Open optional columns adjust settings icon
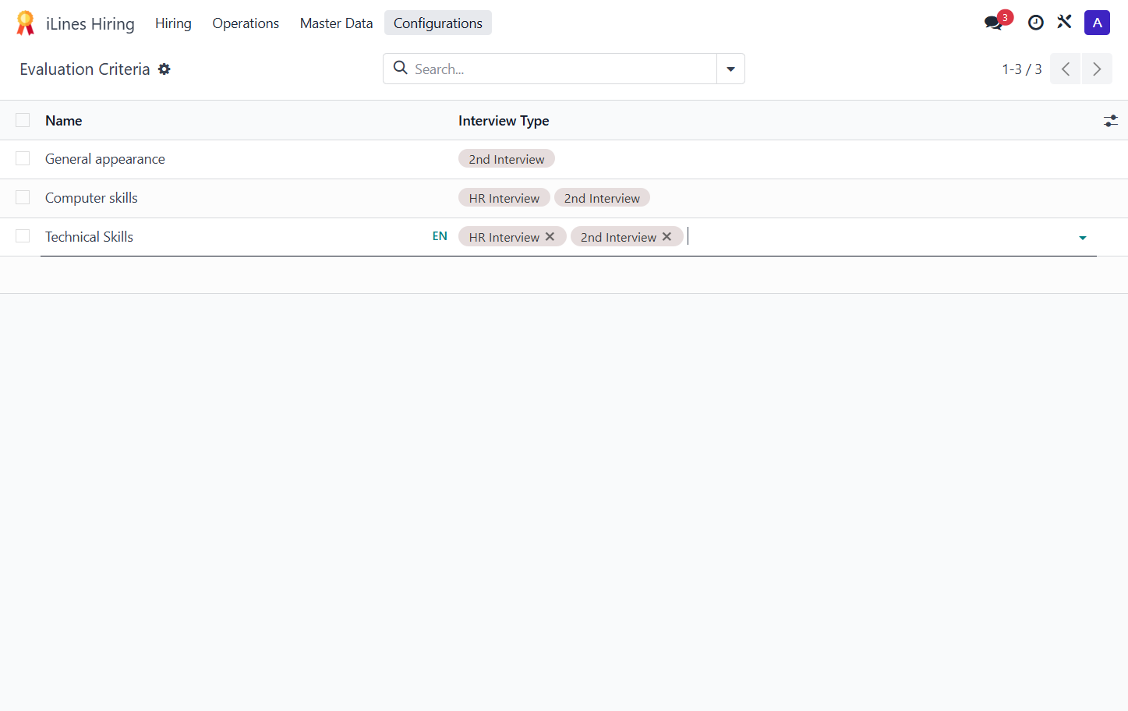The height and width of the screenshot is (711, 1128). point(1111,121)
